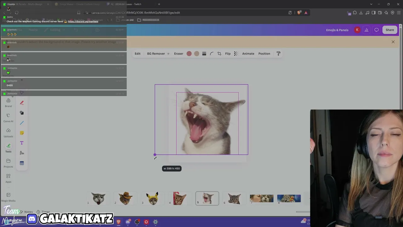Click the Animate button
The image size is (403, 227).
pyautogui.click(x=248, y=54)
